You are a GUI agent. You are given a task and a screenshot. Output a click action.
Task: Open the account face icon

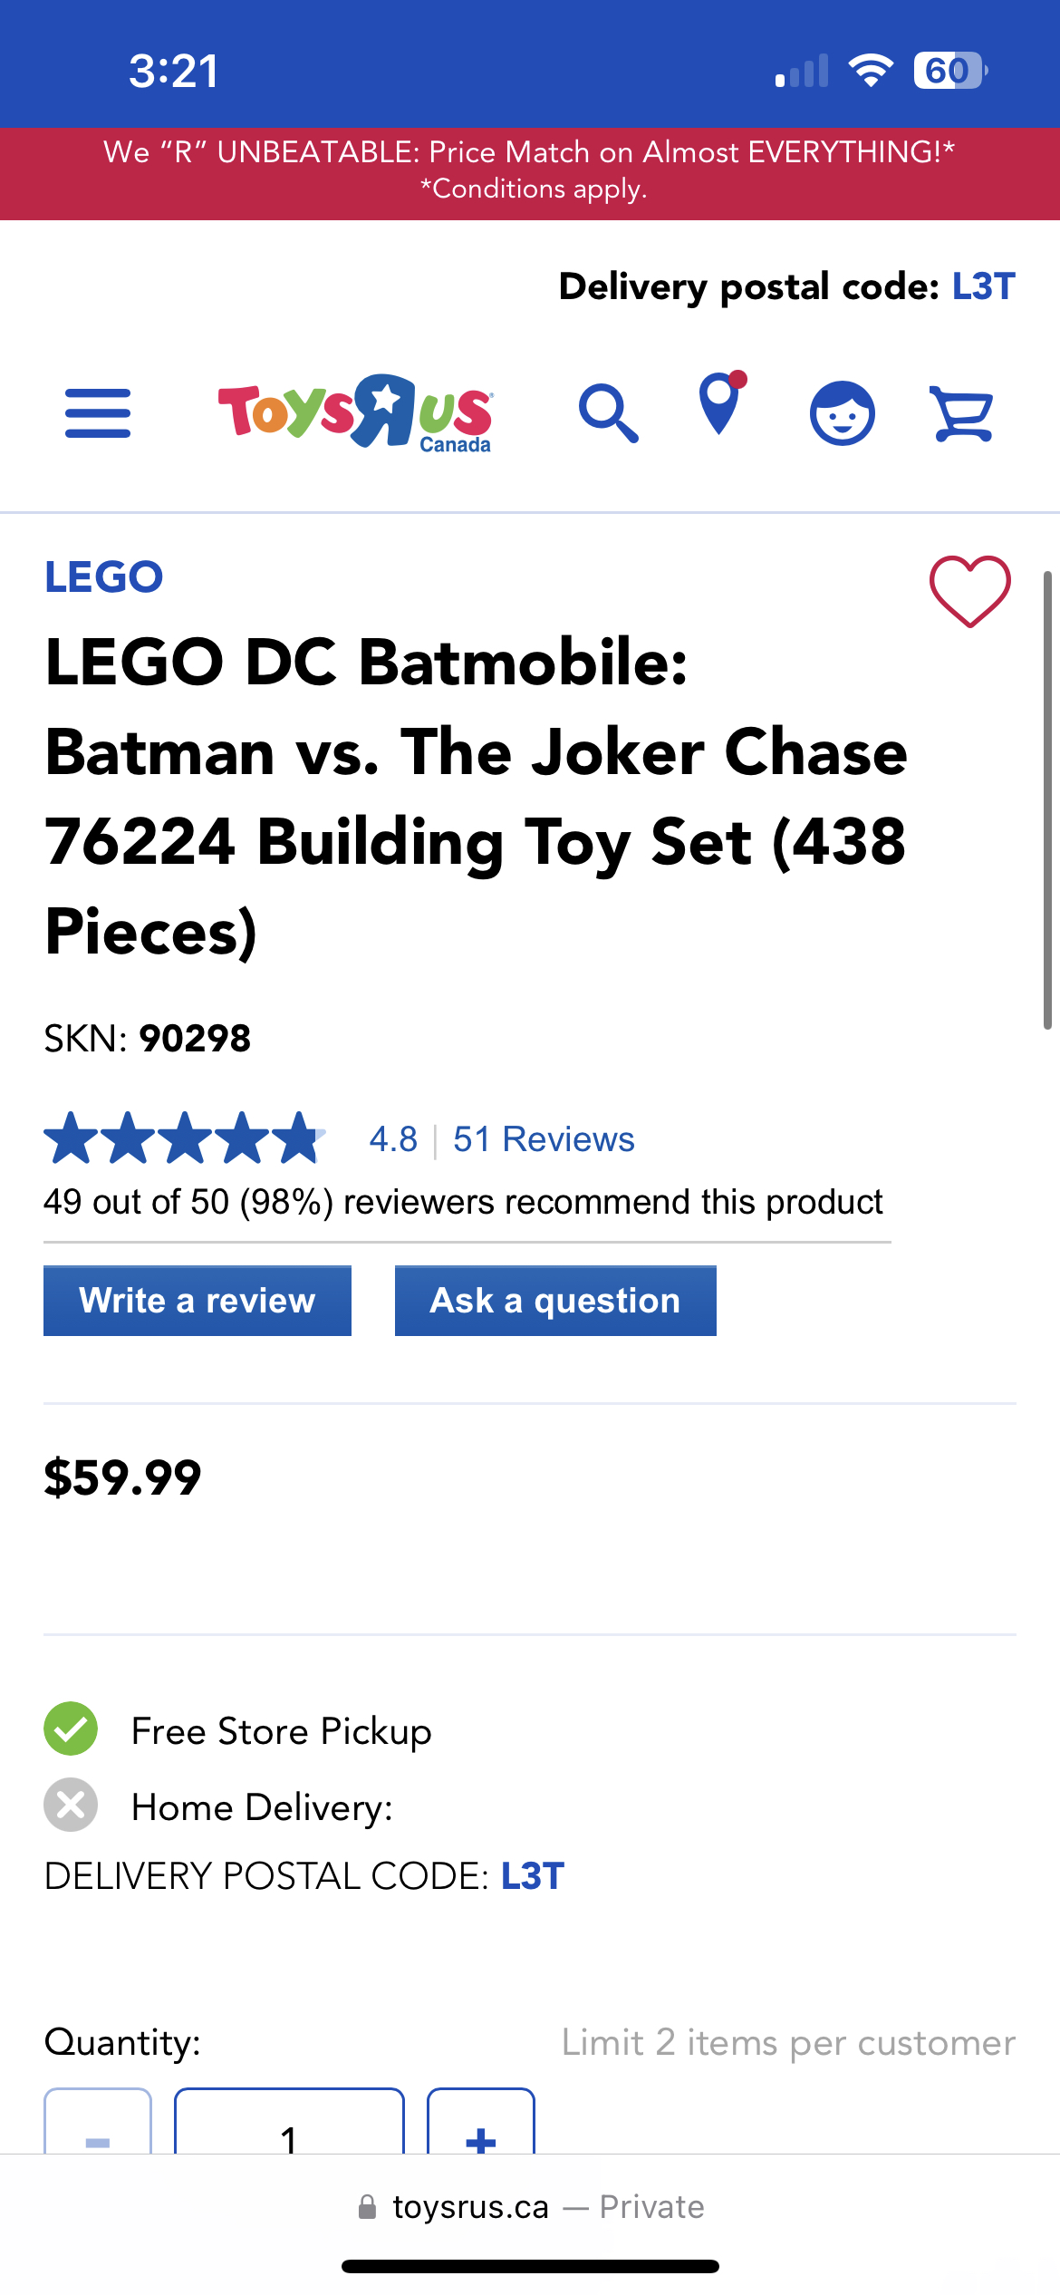[842, 413]
